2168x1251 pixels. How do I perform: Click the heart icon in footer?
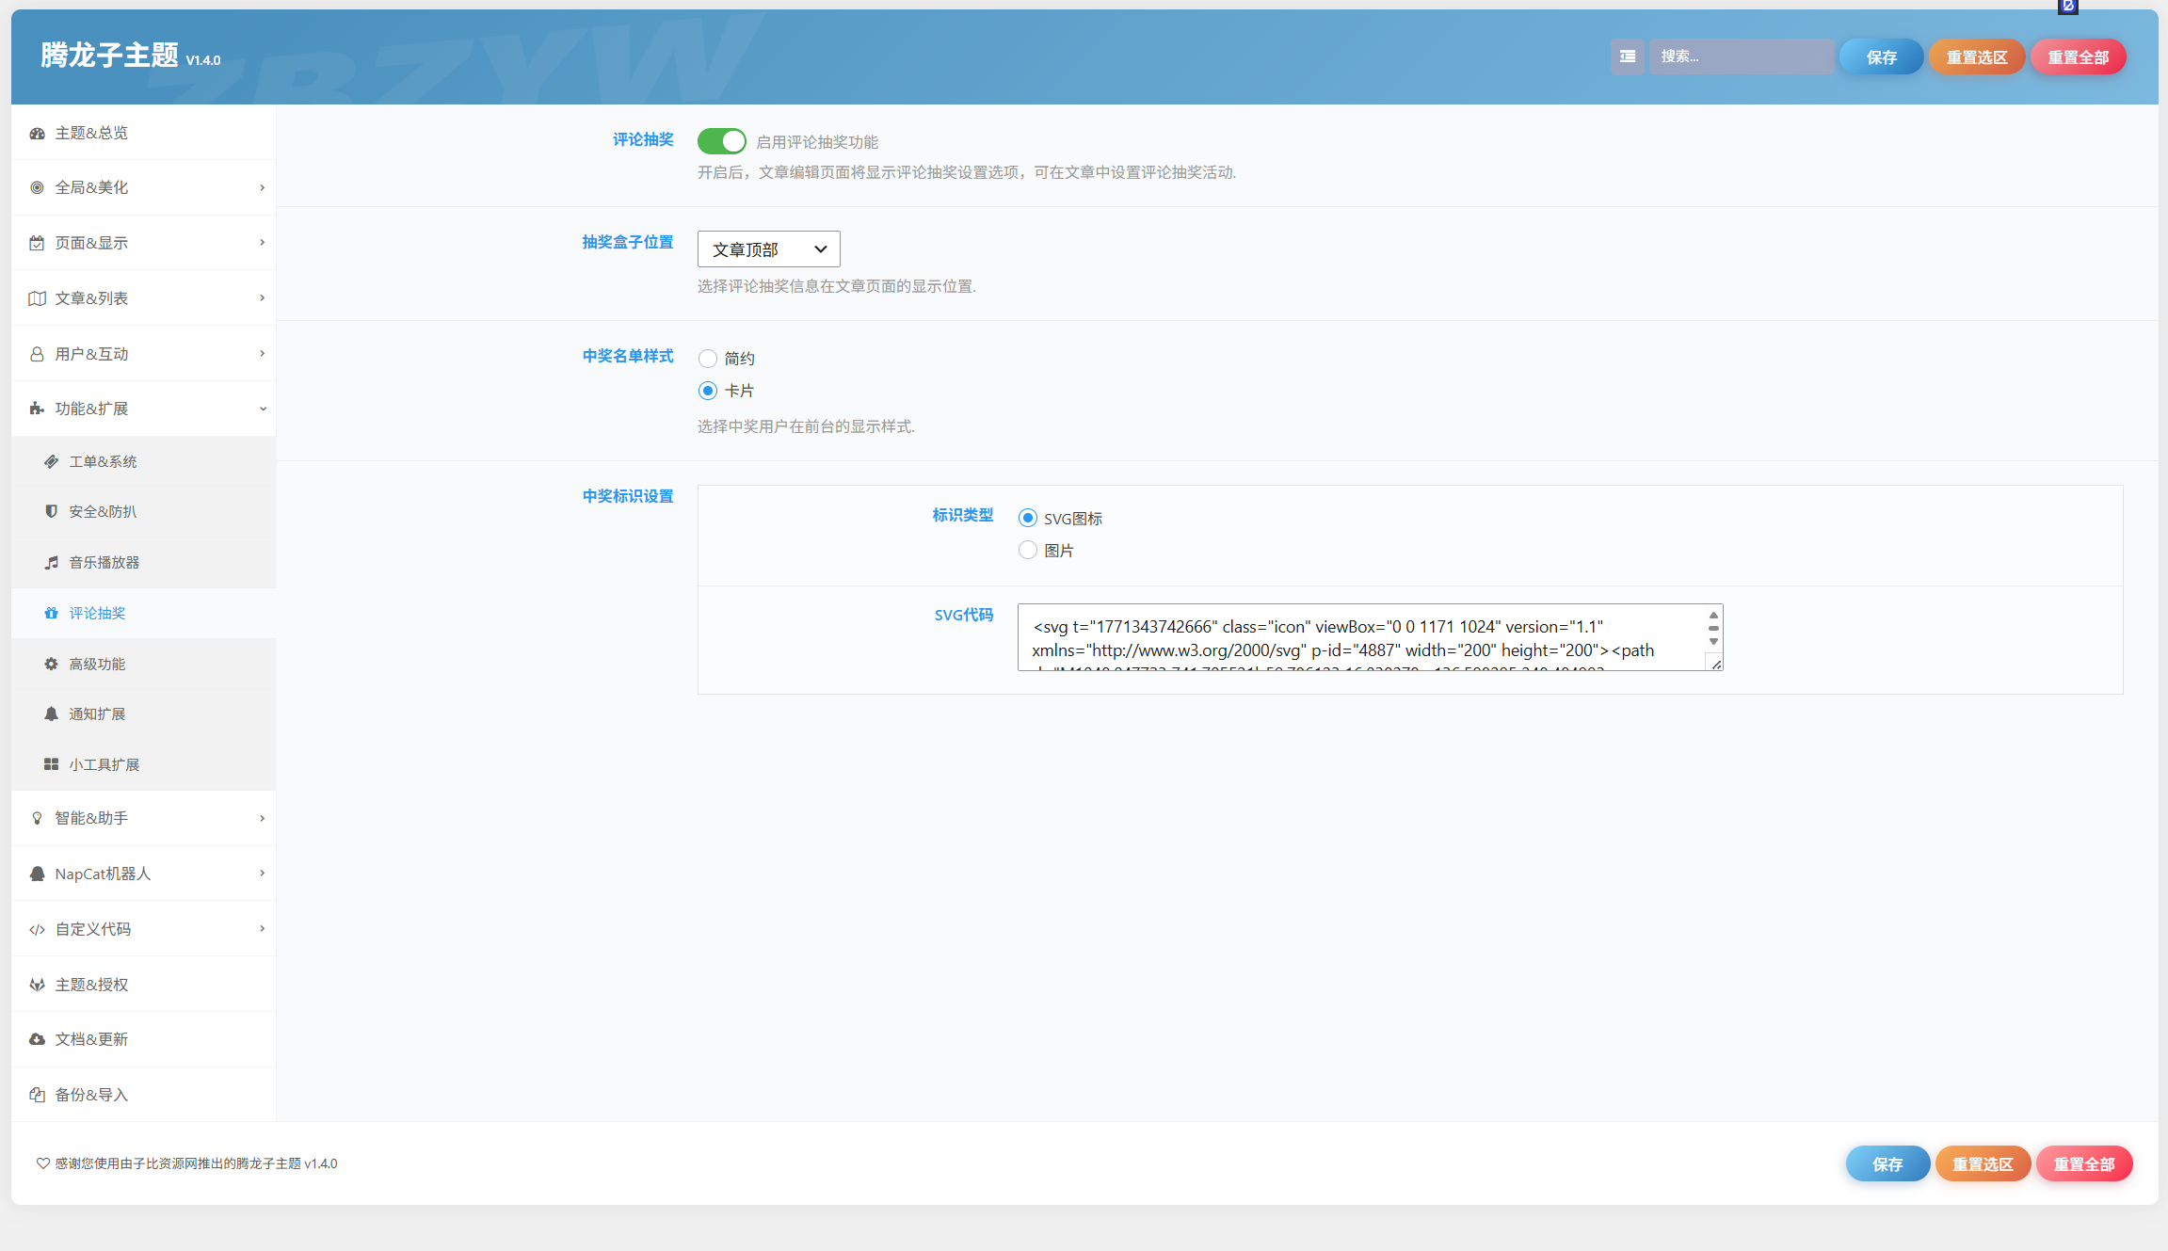click(42, 1163)
